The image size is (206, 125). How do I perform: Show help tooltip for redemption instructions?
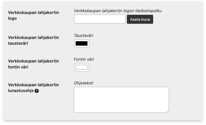click(x=37, y=91)
